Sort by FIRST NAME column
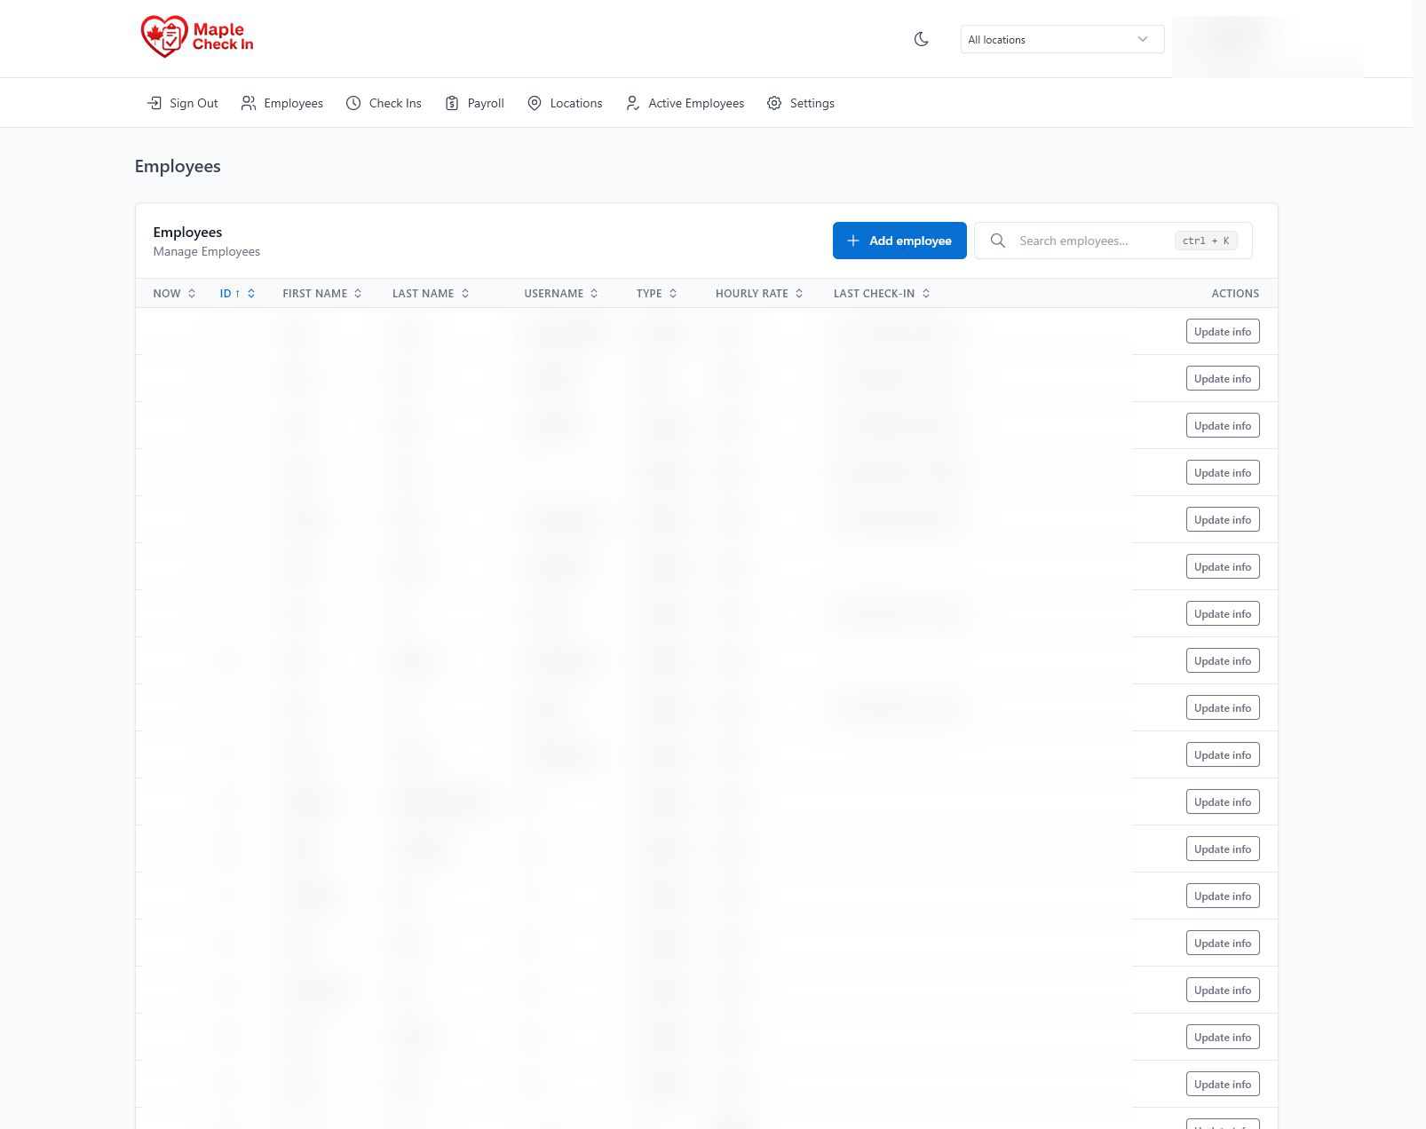The height and width of the screenshot is (1129, 1426). point(321,293)
